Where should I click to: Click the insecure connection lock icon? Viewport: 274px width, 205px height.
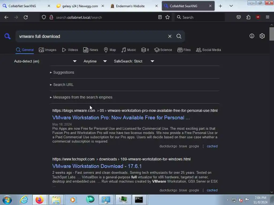point(51,17)
